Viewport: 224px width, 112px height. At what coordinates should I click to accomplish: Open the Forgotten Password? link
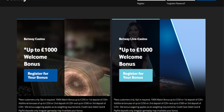tap(176, 4)
